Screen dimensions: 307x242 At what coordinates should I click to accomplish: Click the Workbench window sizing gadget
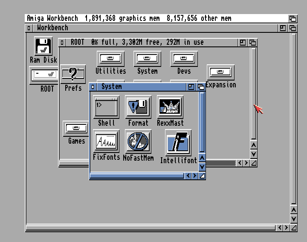pyautogui.click(x=294, y=228)
